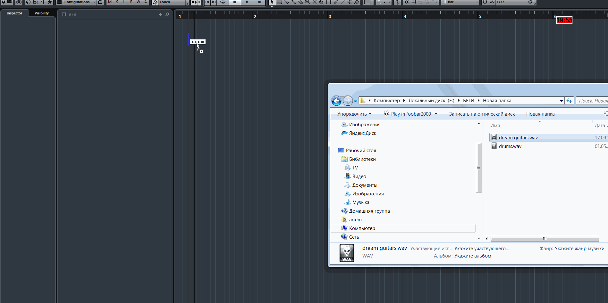The height and width of the screenshot is (303, 608).
Task: Go to the previous marker button
Action: pos(207,2)
